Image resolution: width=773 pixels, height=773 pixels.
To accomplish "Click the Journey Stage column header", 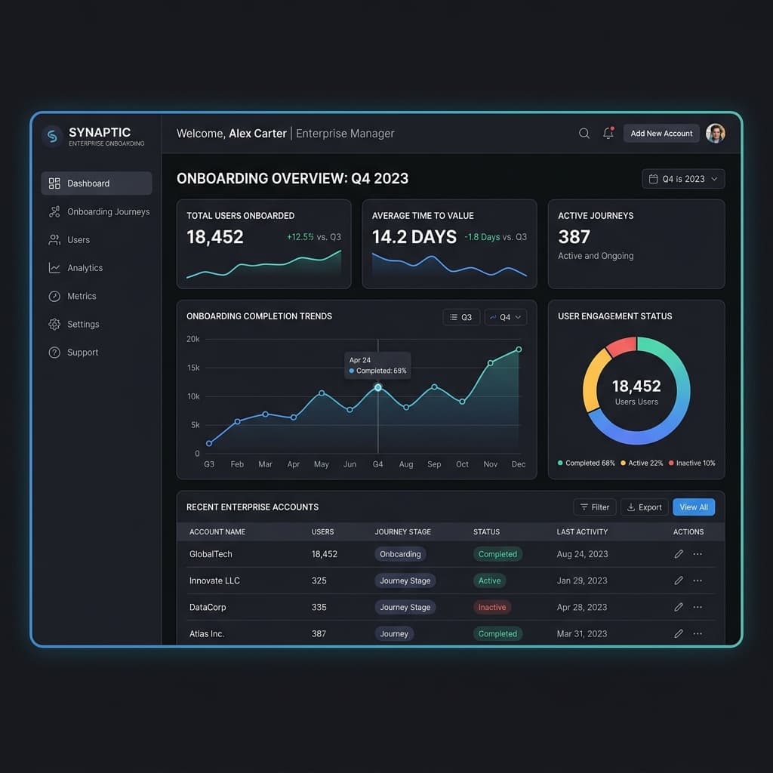I will 403,532.
